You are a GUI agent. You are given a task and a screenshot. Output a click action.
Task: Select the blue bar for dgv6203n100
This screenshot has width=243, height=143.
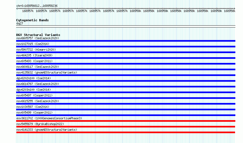pos(126,92)
